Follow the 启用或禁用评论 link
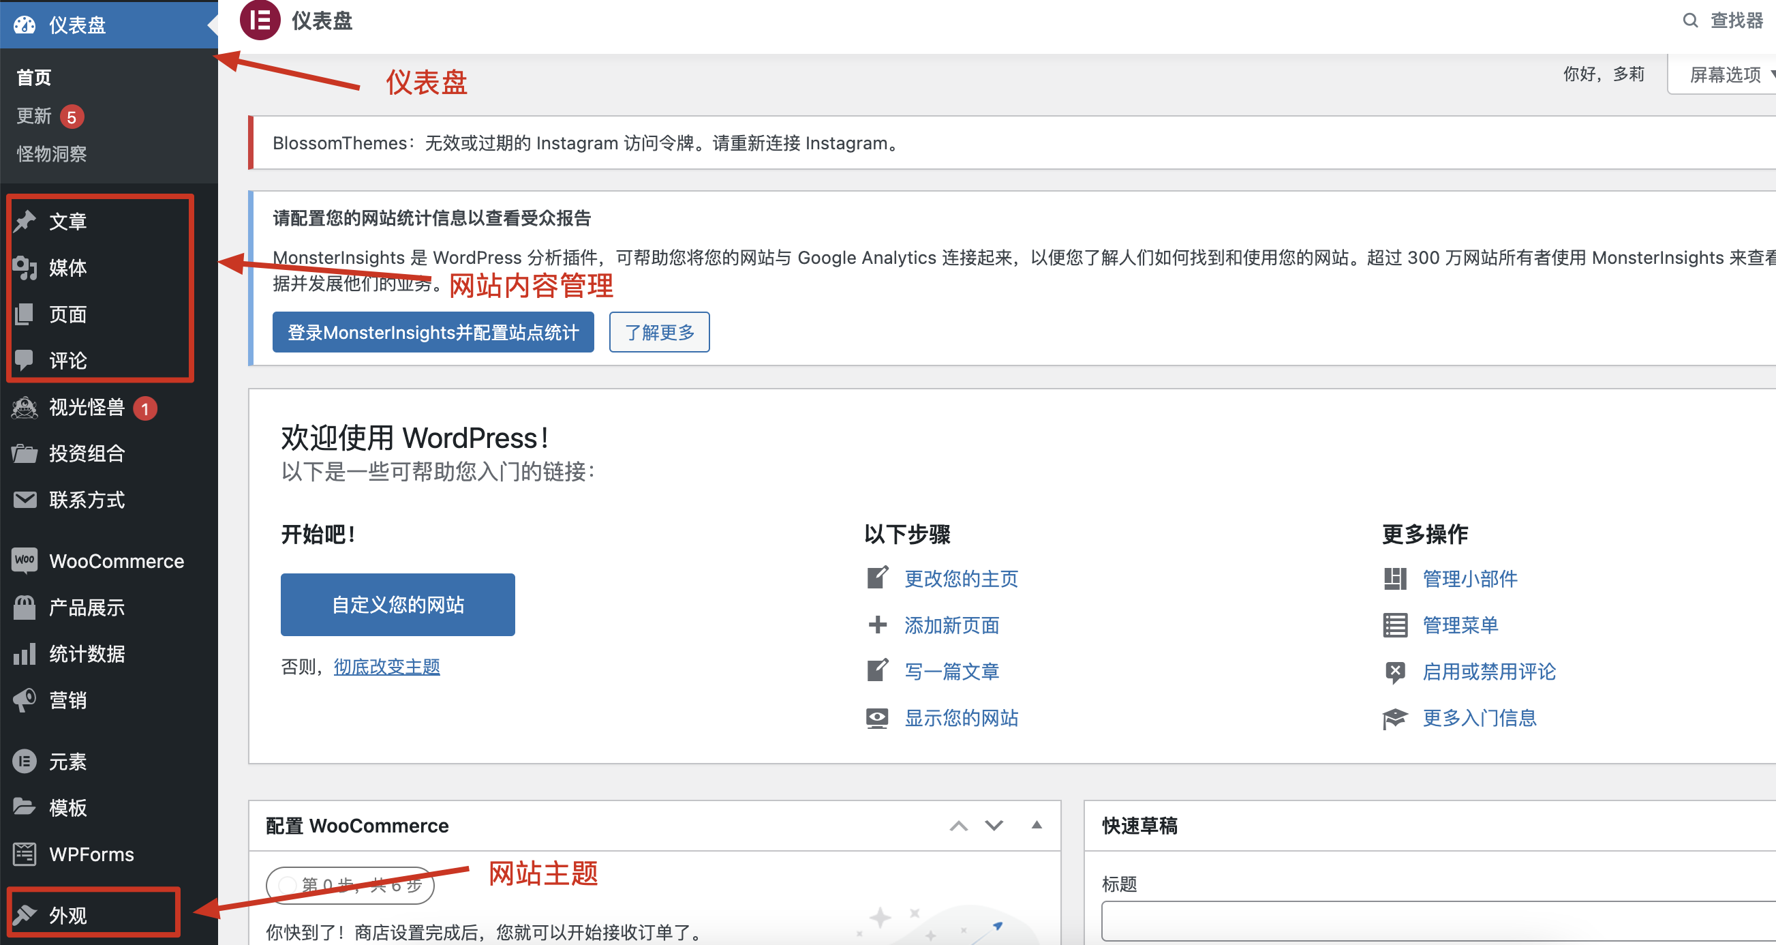The height and width of the screenshot is (945, 1776). 1489,671
